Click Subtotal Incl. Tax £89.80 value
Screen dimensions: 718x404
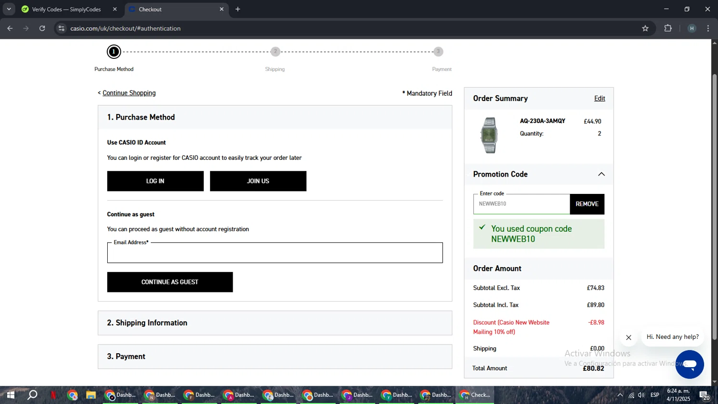tap(595, 305)
